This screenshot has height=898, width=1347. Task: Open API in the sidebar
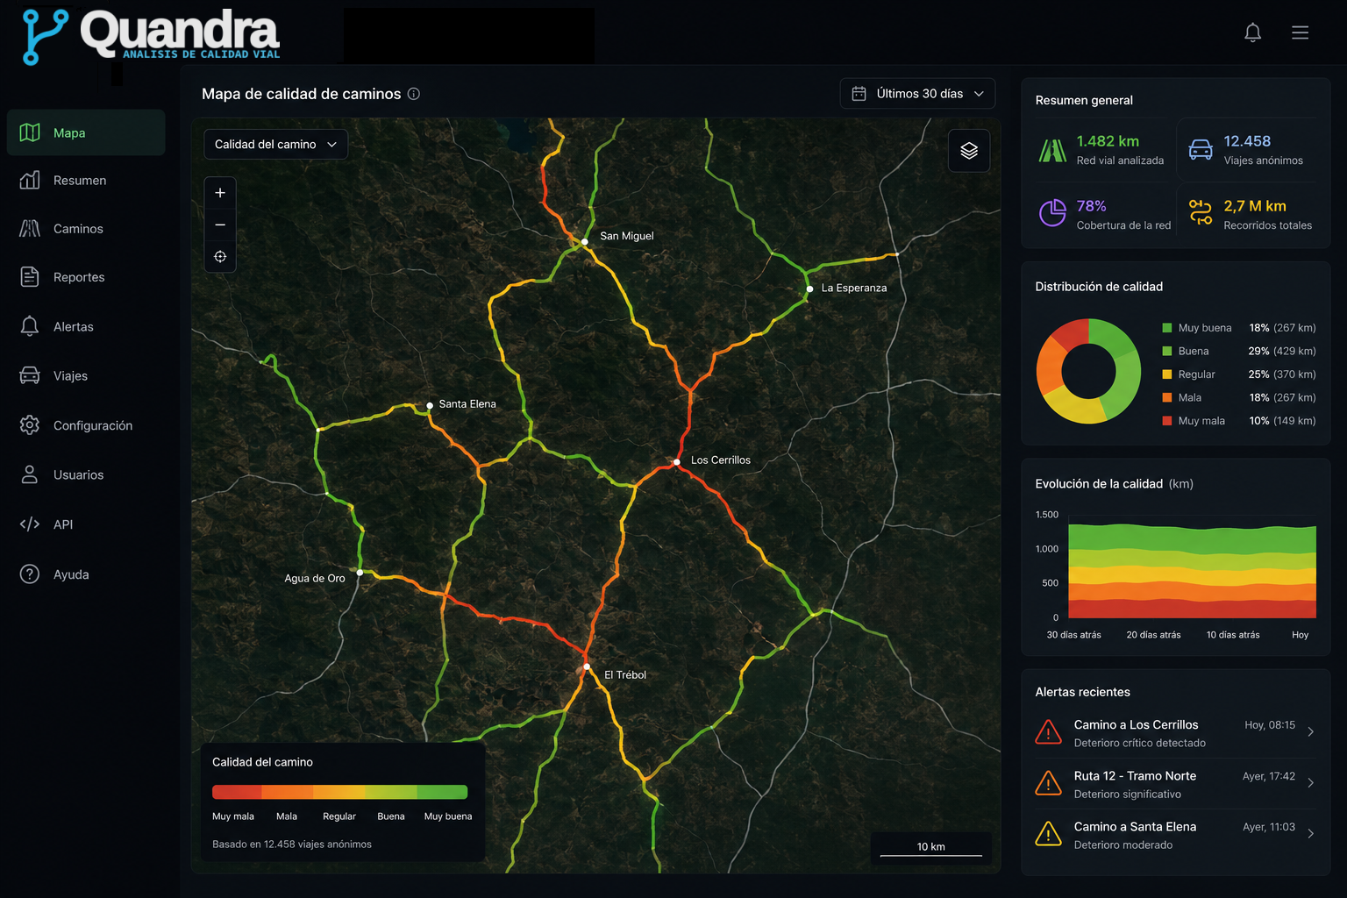click(86, 524)
